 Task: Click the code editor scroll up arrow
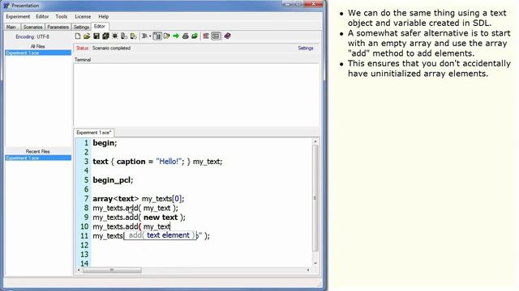click(x=315, y=141)
